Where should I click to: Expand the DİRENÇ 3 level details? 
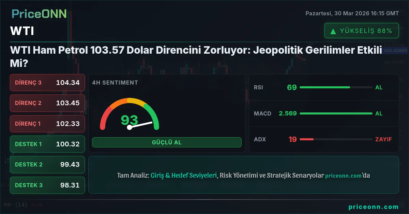(x=47, y=83)
